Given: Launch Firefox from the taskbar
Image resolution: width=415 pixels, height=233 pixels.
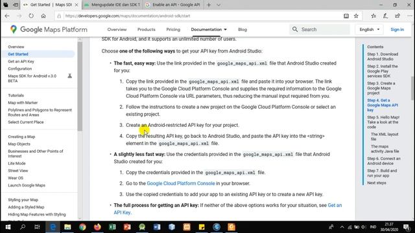Looking at the screenshot, I should [97, 227].
